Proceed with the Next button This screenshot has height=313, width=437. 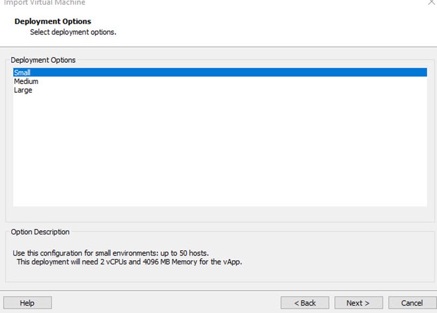[x=358, y=303]
